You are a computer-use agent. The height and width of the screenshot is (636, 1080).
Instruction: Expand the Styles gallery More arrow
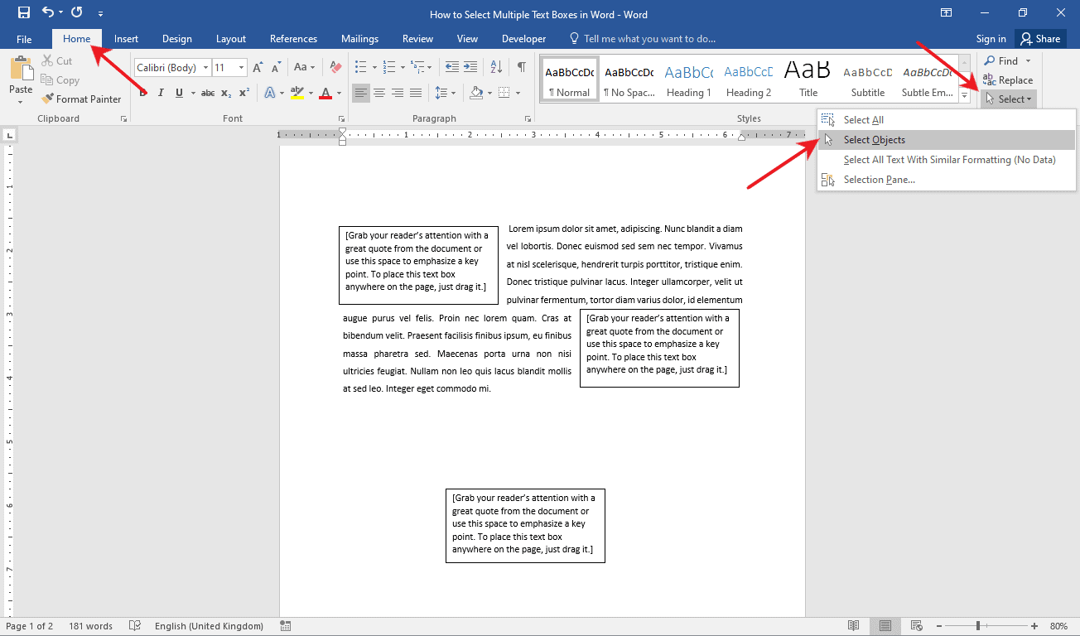click(x=964, y=96)
